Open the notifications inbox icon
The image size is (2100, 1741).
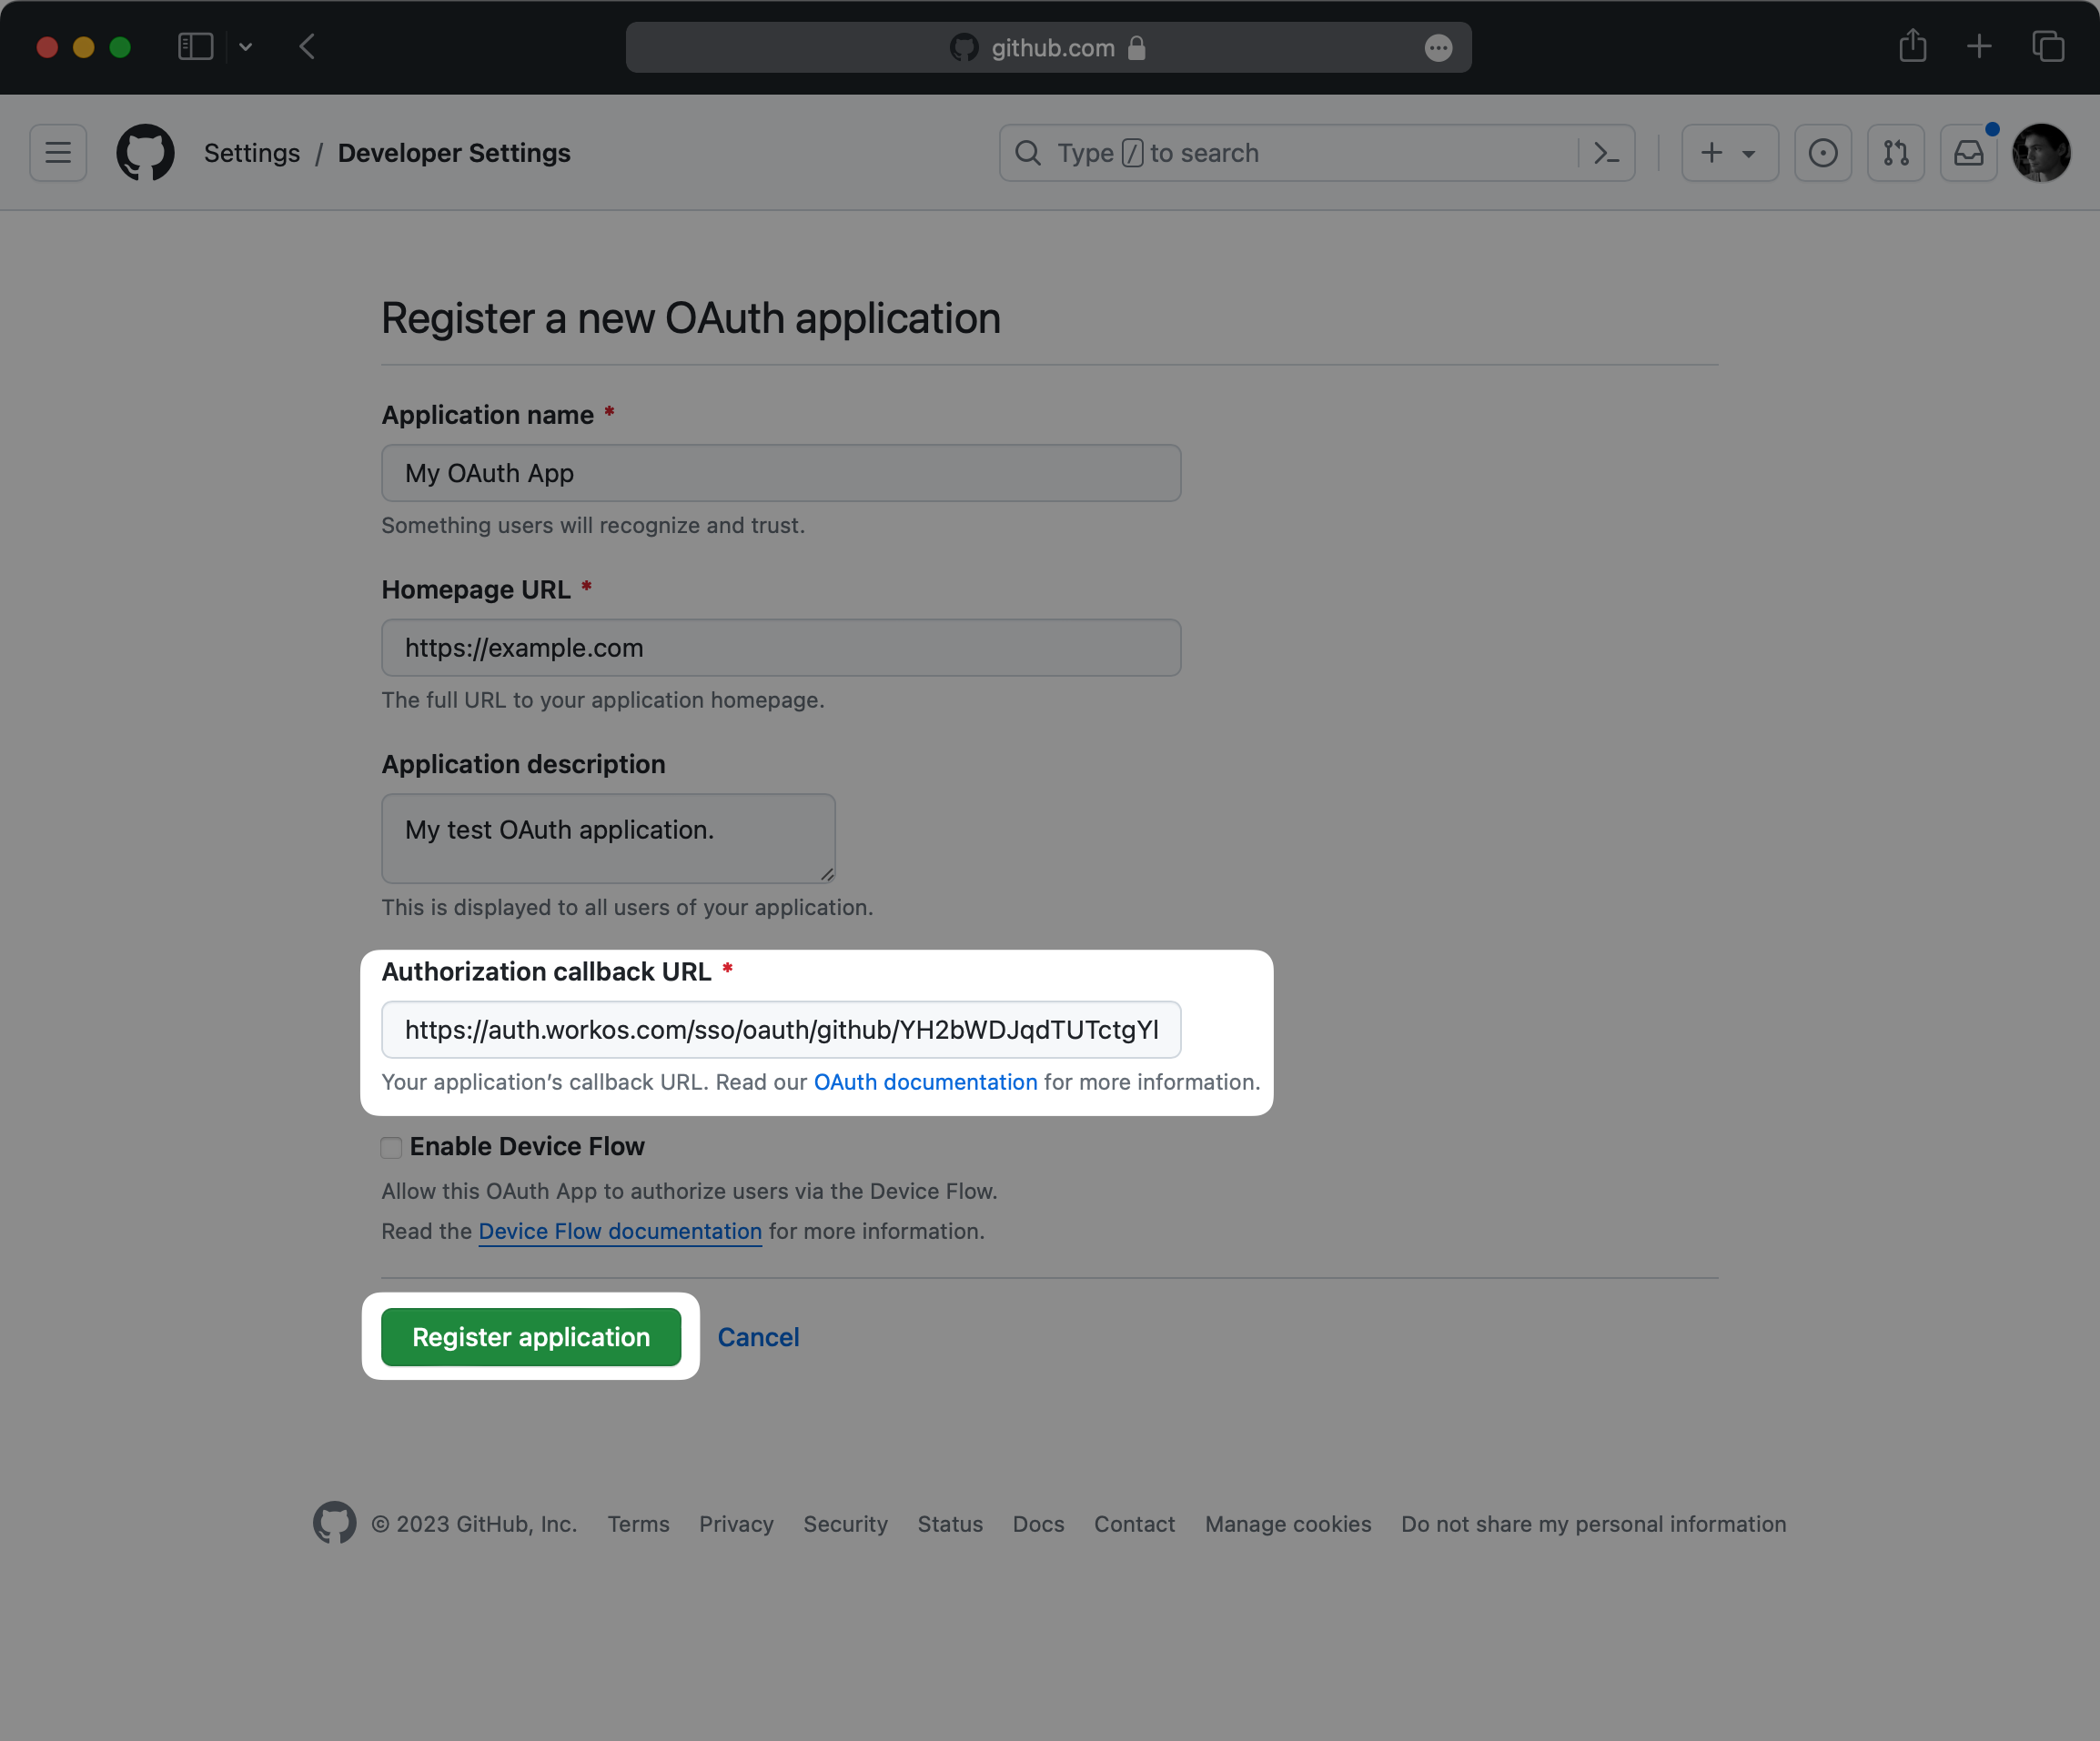tap(1967, 152)
